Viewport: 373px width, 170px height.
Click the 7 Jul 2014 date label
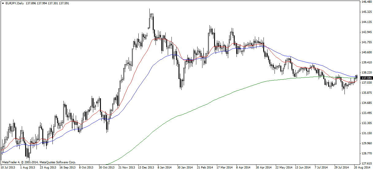pyautogui.click(x=322, y=168)
